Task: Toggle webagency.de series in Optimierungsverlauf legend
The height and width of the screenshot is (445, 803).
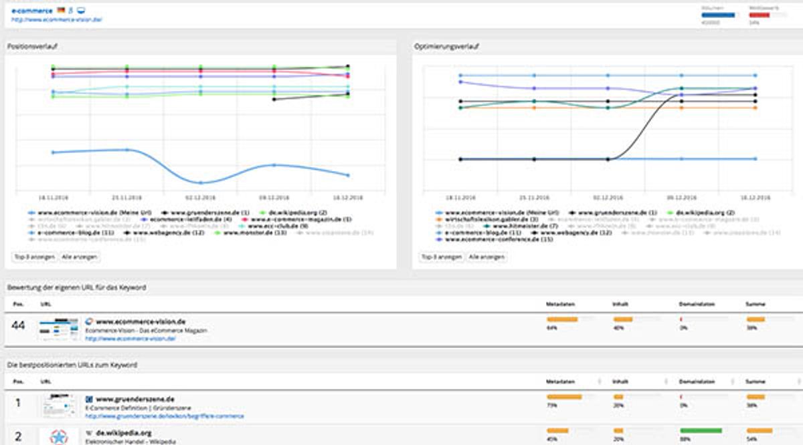Action: [x=573, y=233]
